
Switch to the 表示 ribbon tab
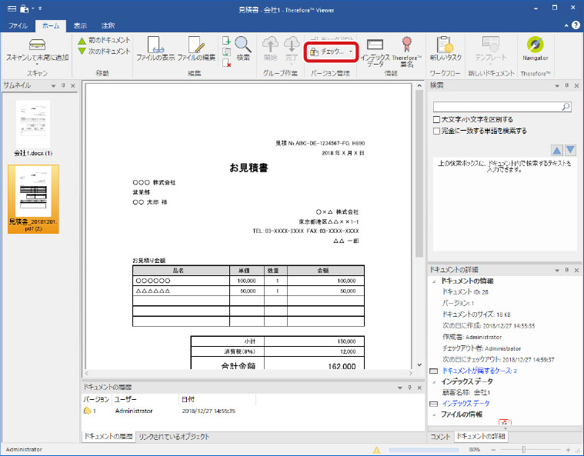point(80,25)
